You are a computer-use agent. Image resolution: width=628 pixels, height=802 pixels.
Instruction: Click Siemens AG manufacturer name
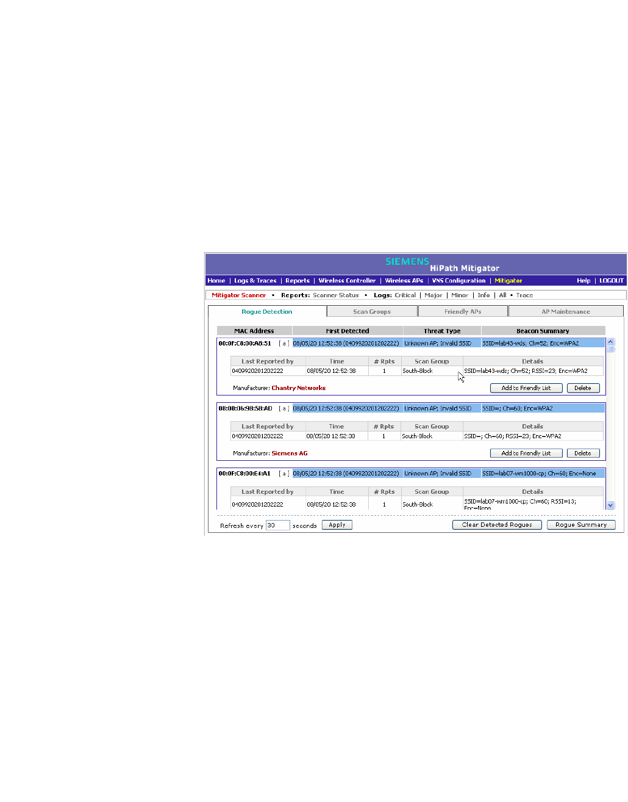289,453
